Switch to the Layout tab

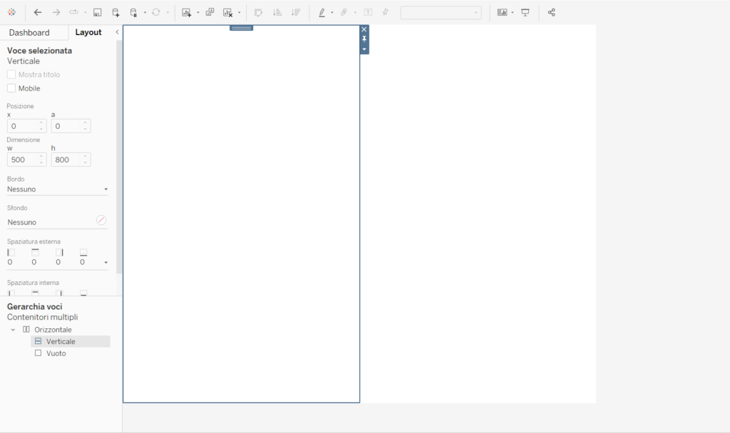click(88, 32)
